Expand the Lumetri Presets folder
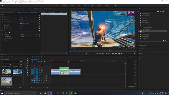Viewport: 169px width, 95px height. (139, 15)
